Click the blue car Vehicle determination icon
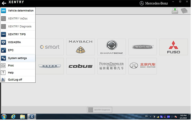 (x=4, y=11)
